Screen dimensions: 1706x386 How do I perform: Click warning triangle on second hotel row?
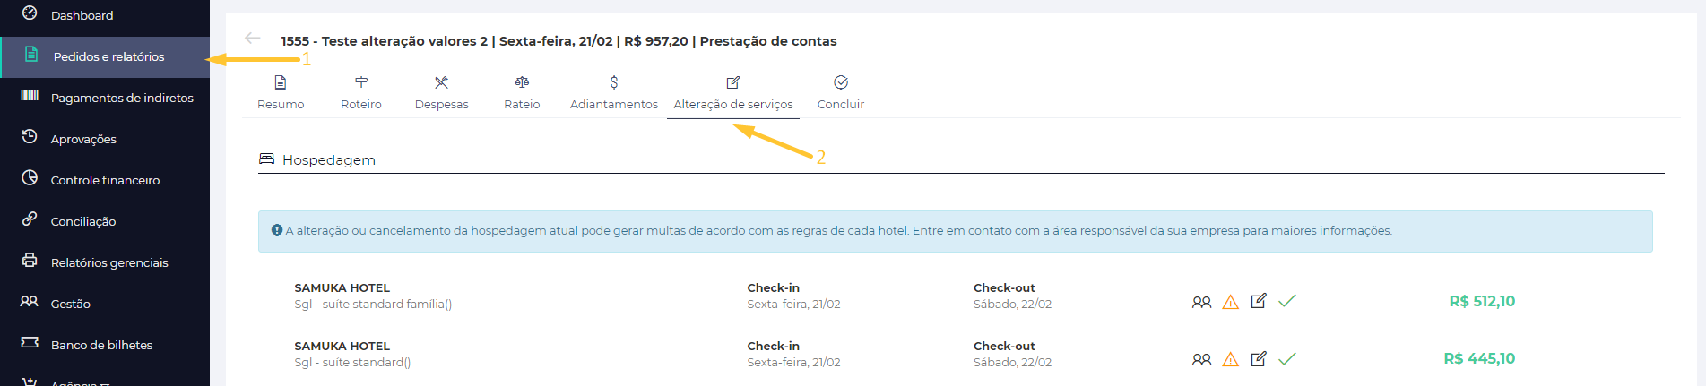coord(1231,359)
